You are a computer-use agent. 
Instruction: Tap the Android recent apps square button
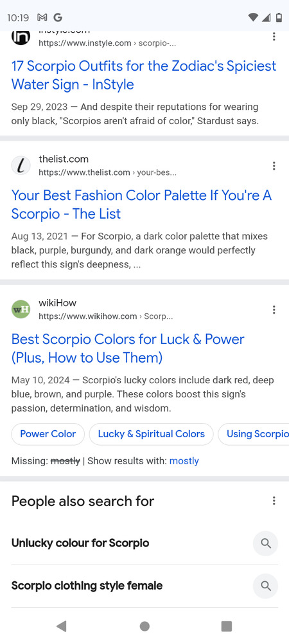coord(227,626)
